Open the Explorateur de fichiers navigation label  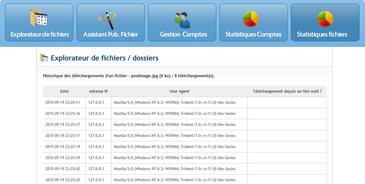point(40,34)
